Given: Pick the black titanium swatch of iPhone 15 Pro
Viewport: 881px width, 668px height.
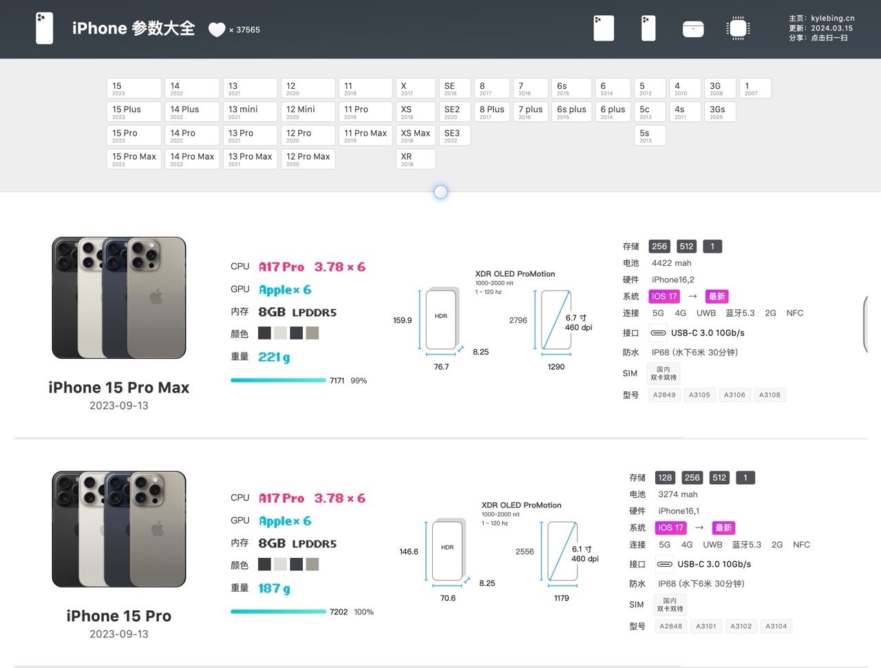Looking at the screenshot, I should [x=264, y=565].
